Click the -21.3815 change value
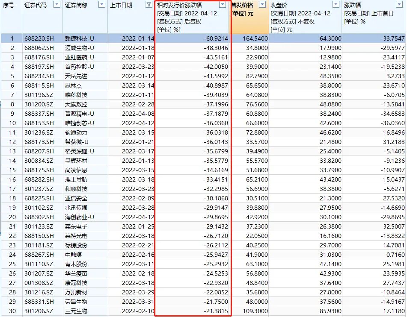Screen dimensions: 407x317 coord(216,311)
